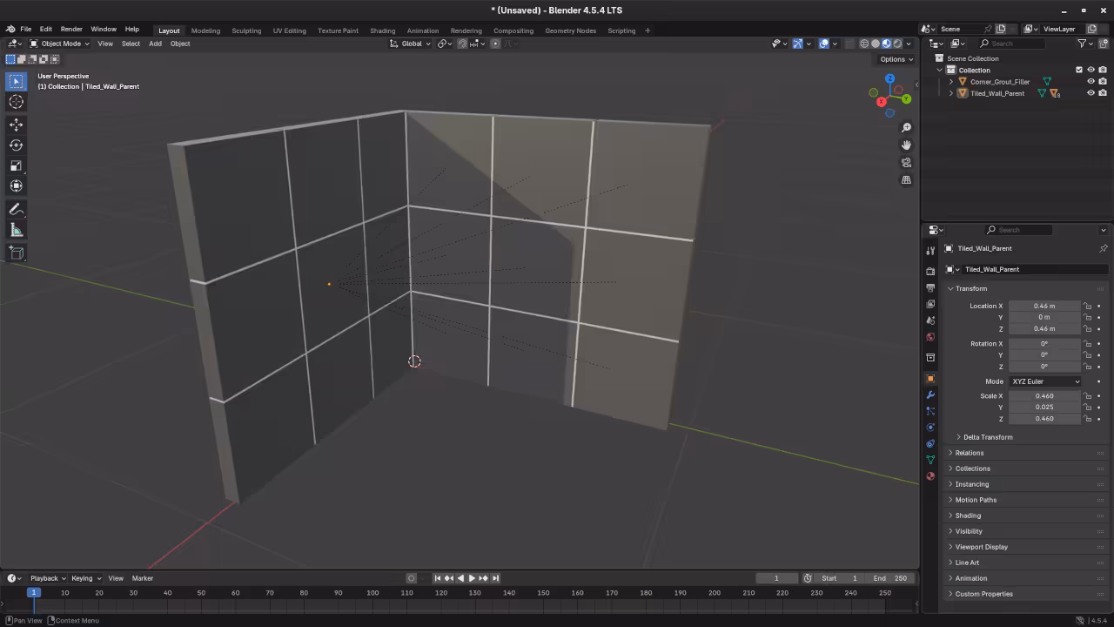Viewport: 1114px width, 627px height.
Task: Click the Add button in the viewport header
Action: (x=155, y=44)
